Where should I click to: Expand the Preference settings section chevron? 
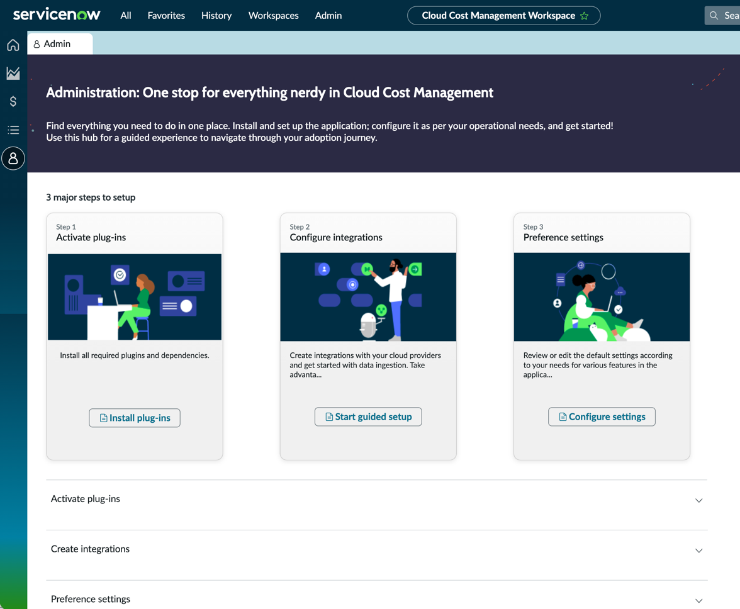(x=699, y=601)
